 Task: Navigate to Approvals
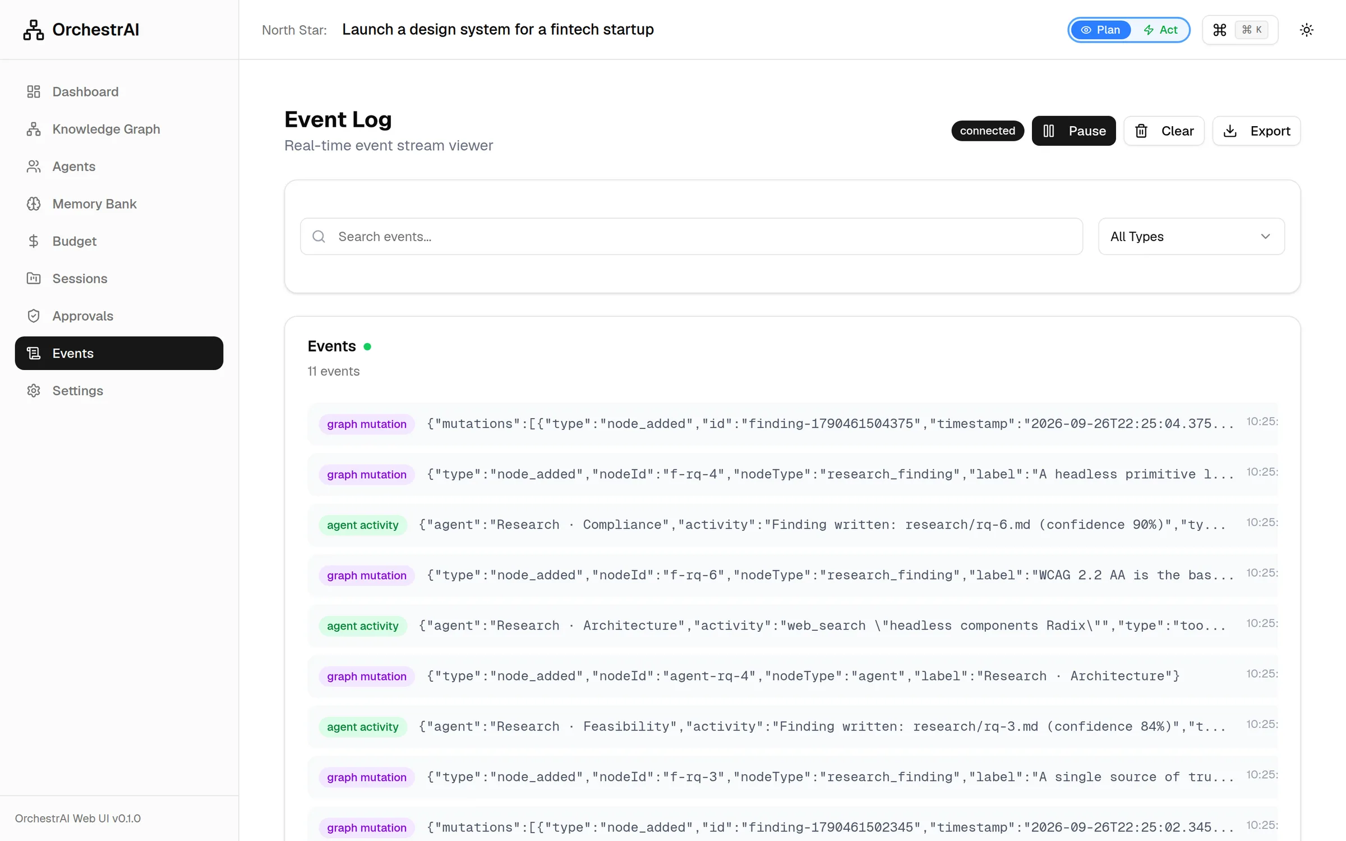pos(119,316)
